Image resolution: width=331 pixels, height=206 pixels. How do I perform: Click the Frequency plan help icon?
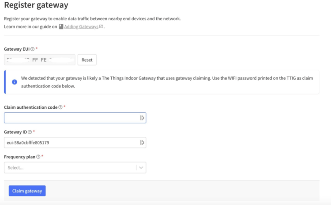coord(38,157)
